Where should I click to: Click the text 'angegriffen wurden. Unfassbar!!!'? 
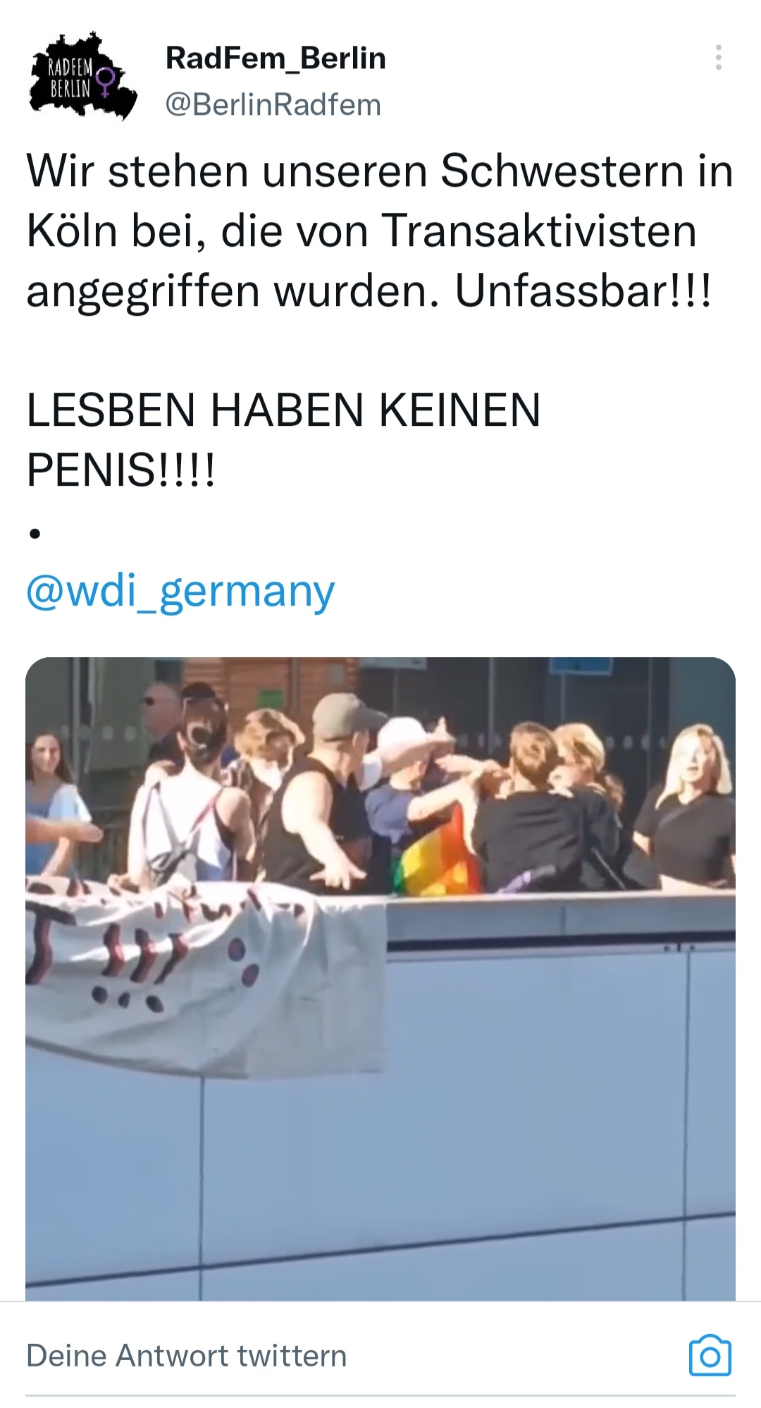coord(369,291)
